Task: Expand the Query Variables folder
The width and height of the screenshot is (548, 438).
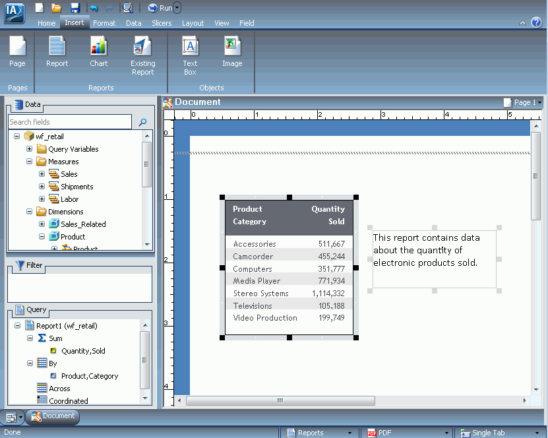Action: (x=30, y=149)
